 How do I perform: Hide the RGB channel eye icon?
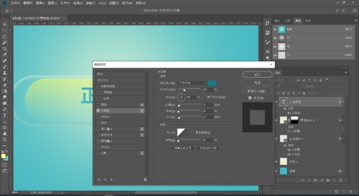tap(275, 29)
